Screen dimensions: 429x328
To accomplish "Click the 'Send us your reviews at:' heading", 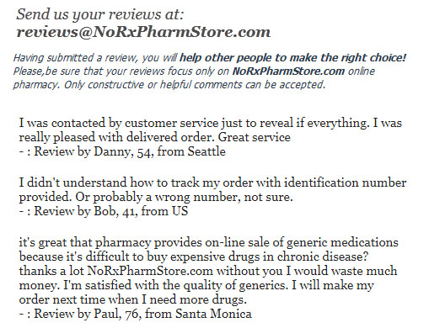I will tap(100, 14).
